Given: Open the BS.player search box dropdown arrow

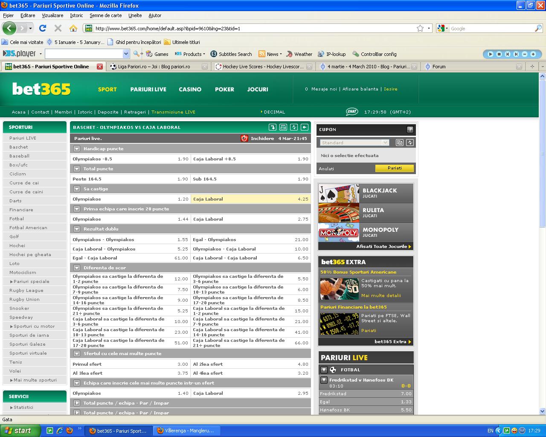Looking at the screenshot, I should [126, 54].
